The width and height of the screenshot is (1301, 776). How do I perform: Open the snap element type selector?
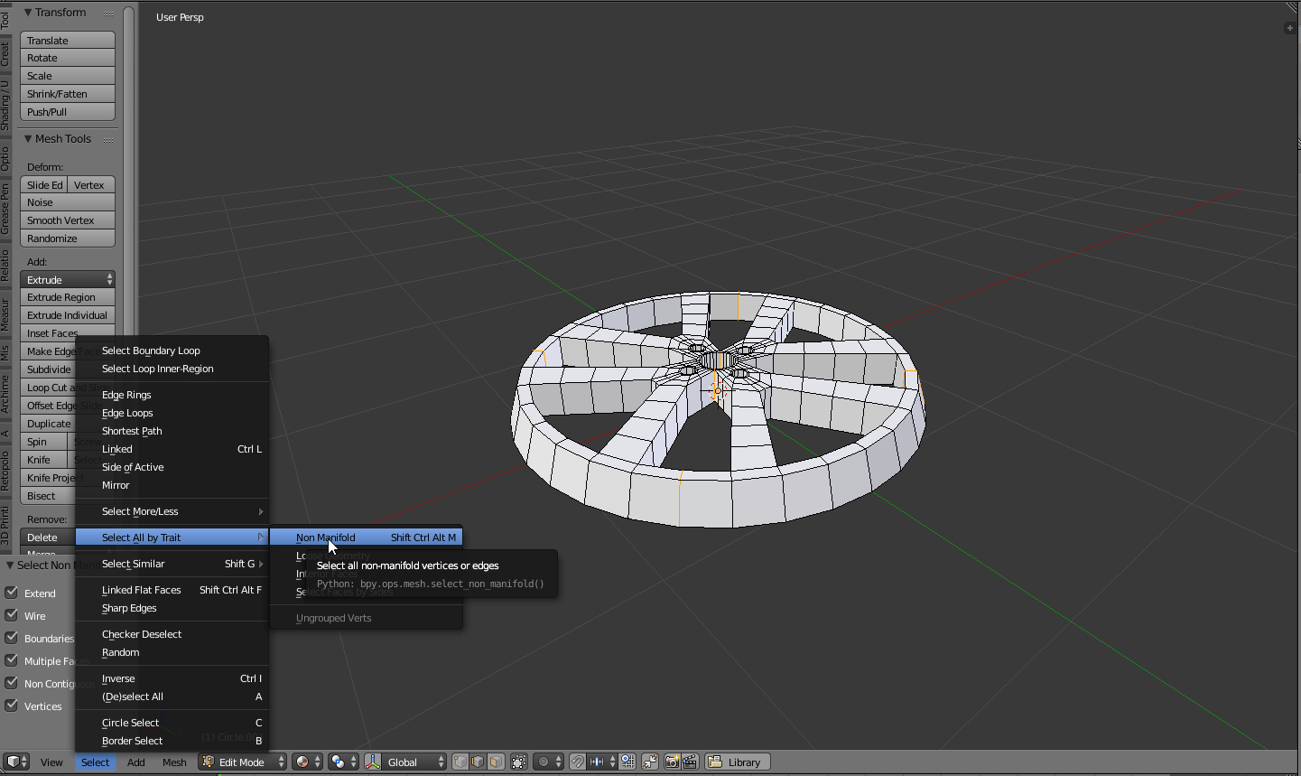pos(601,762)
